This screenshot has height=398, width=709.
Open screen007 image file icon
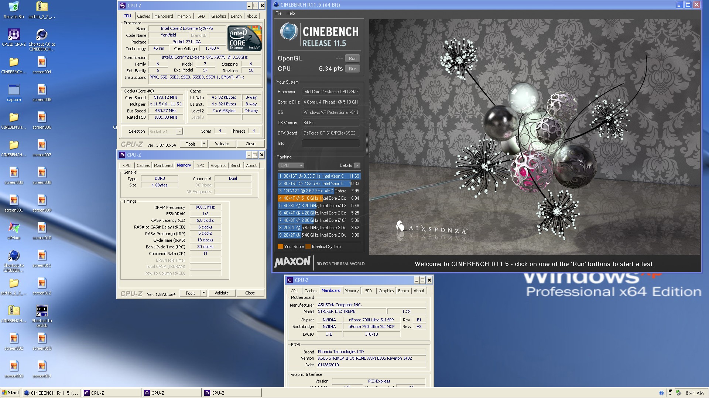coord(42,148)
